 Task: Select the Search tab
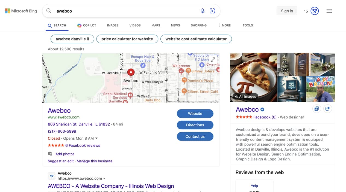coord(57,25)
